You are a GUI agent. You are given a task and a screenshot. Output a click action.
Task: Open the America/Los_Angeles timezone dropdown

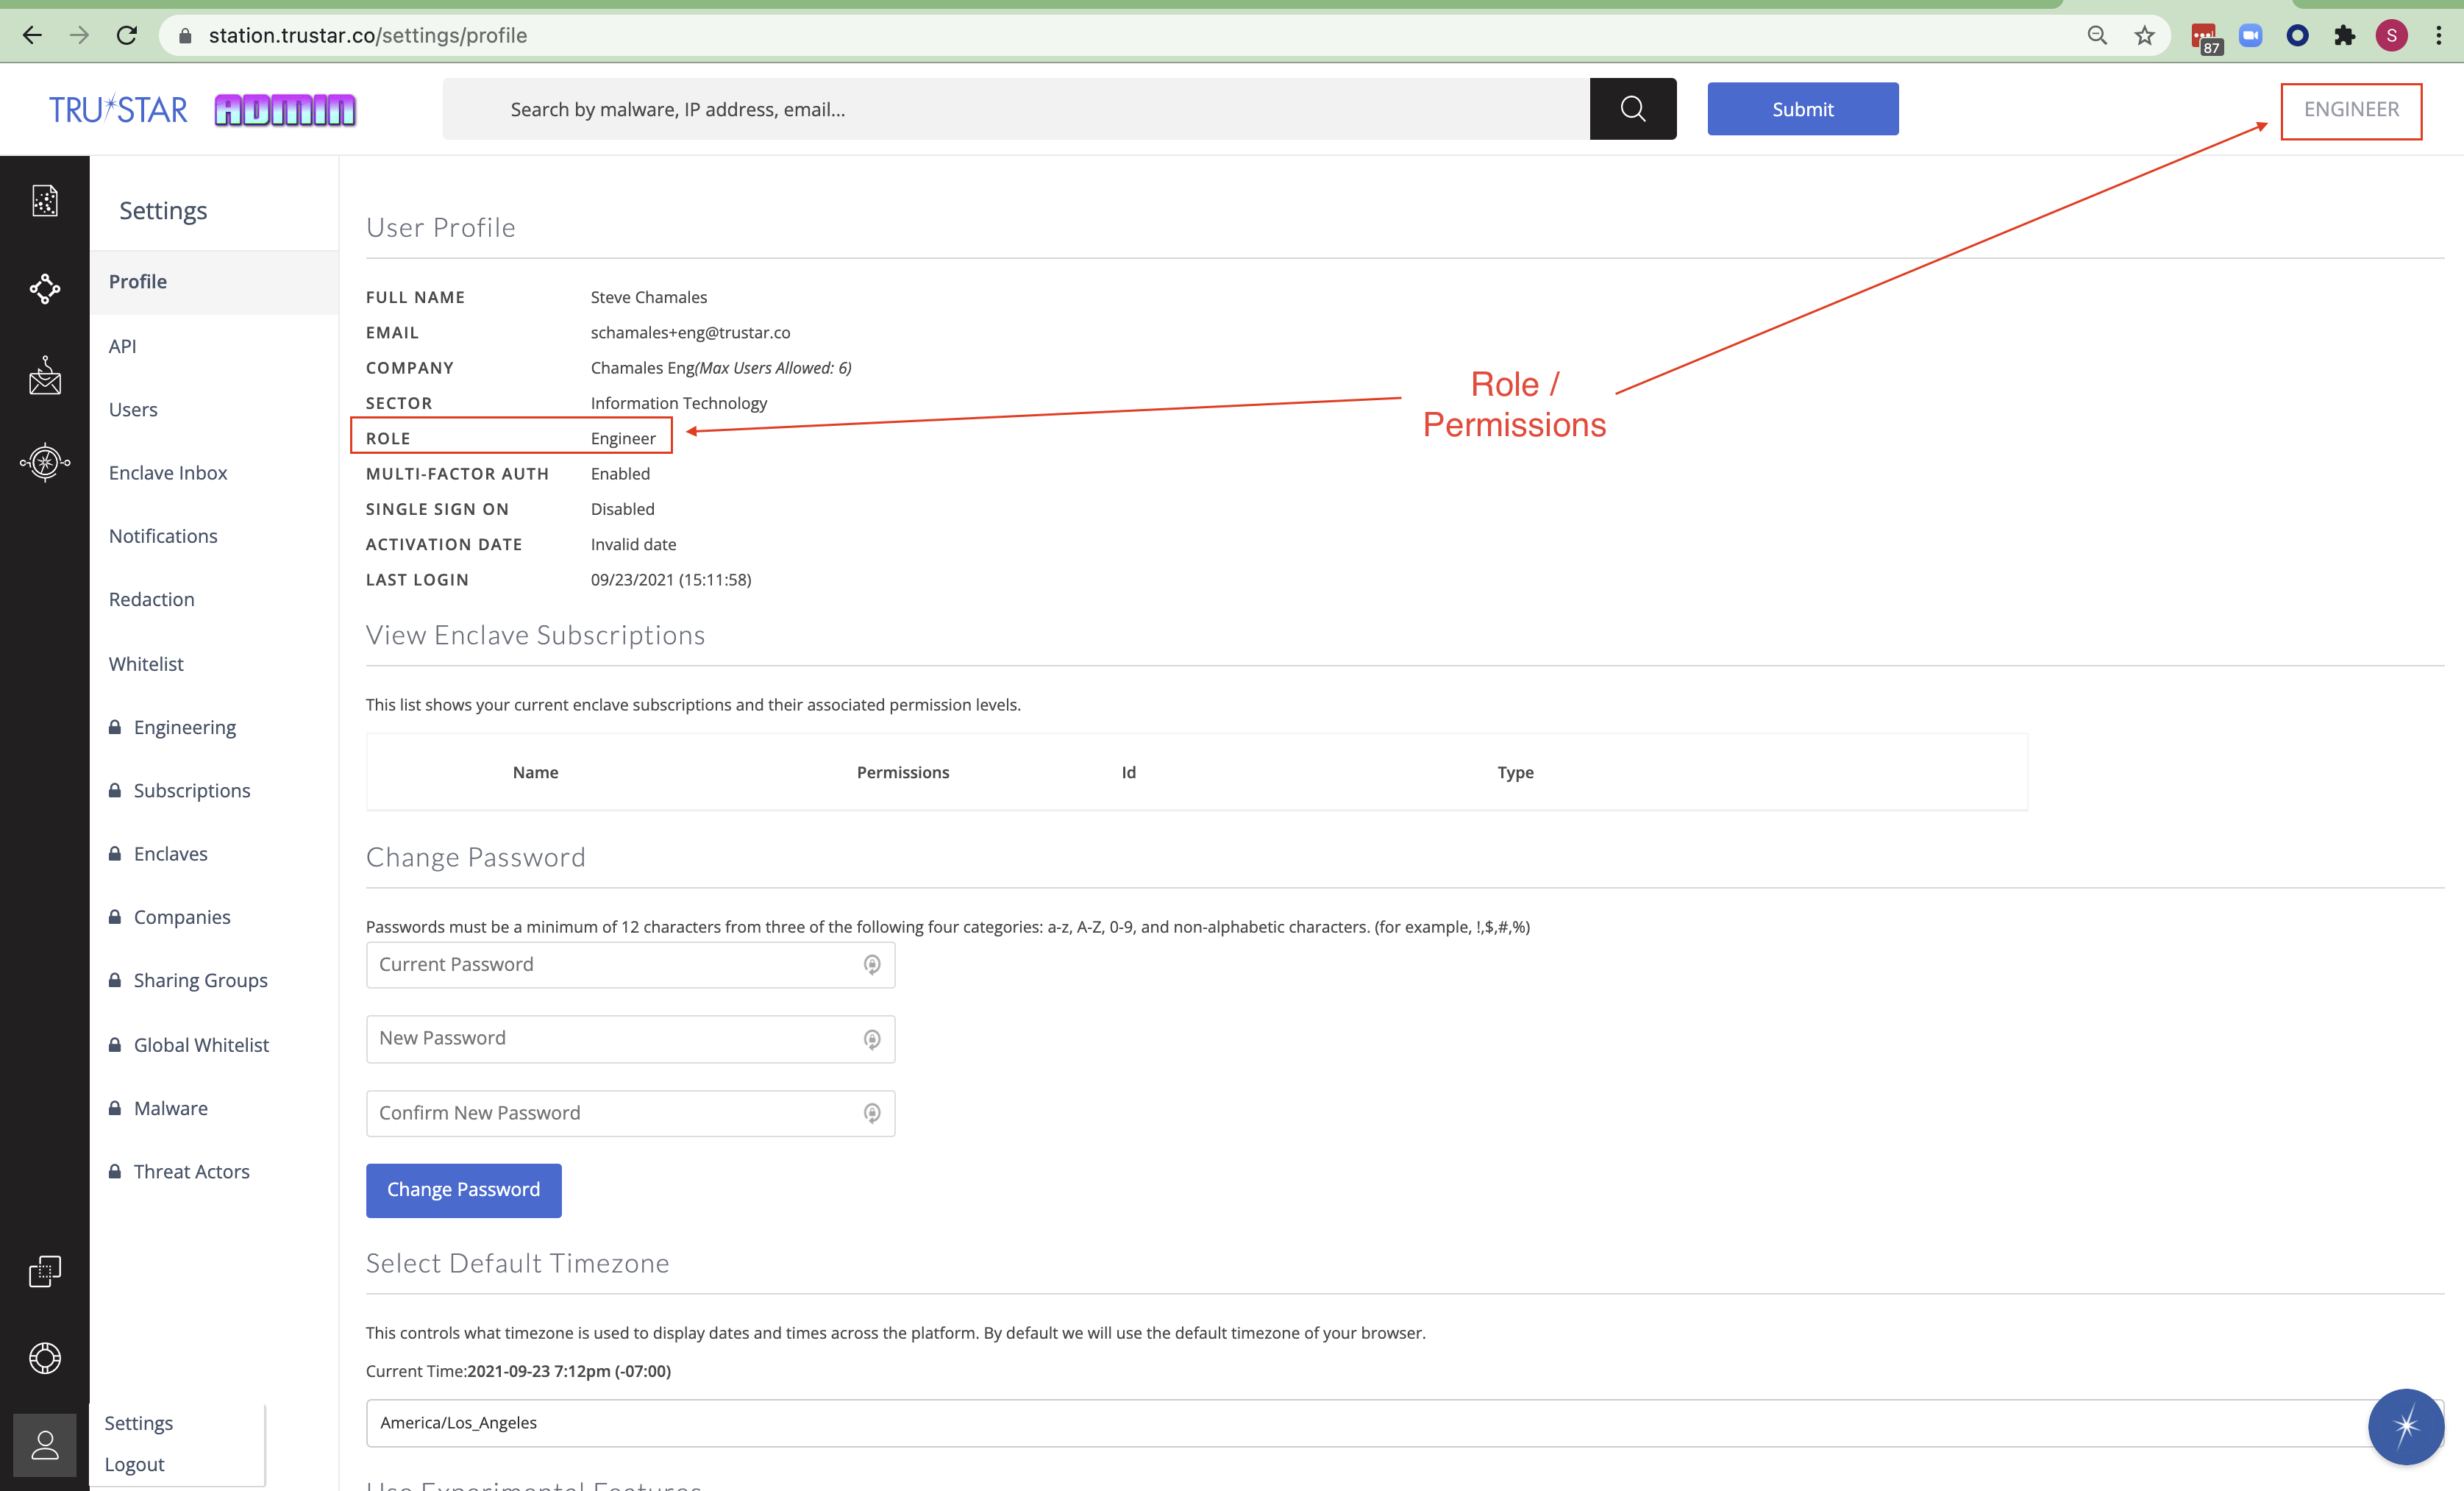1404,1422
